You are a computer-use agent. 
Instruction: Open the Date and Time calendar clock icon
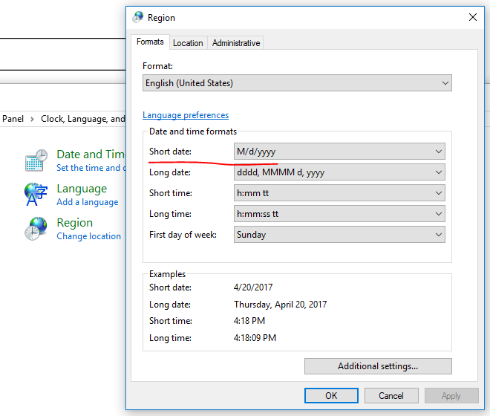(x=36, y=160)
